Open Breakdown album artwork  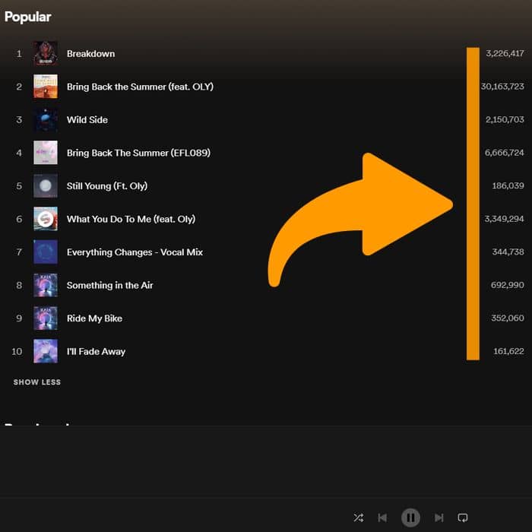46,53
